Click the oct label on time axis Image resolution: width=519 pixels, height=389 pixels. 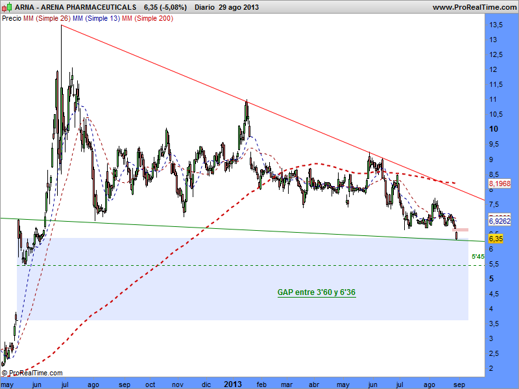151,384
